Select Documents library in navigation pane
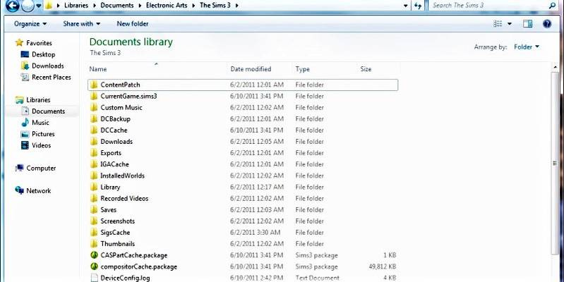 pos(48,111)
